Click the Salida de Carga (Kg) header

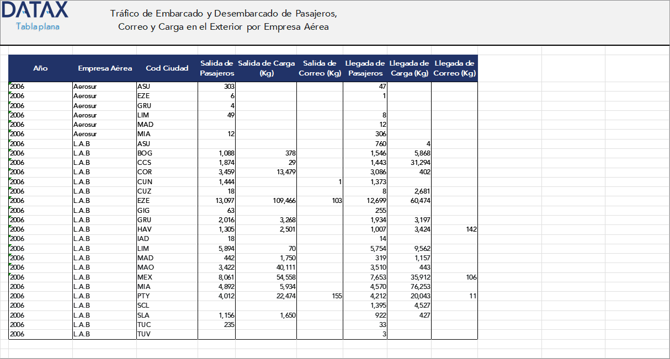pyautogui.click(x=266, y=68)
